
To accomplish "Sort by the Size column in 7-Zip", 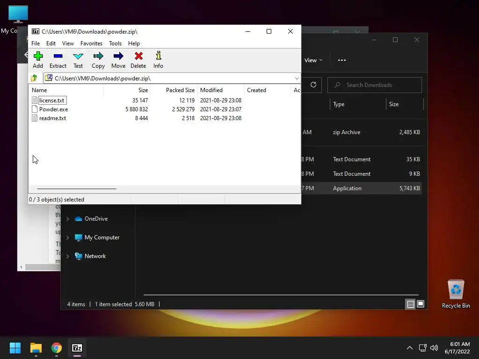I will pos(127,90).
